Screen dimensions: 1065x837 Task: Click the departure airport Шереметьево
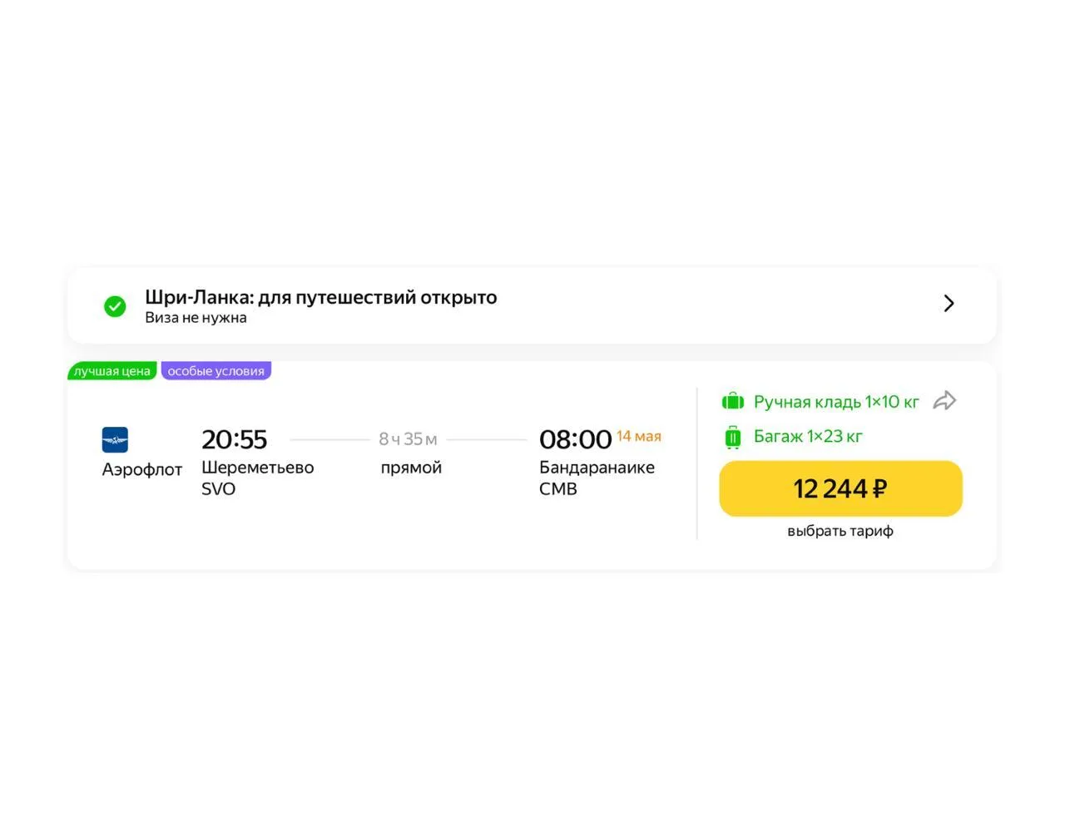[258, 468]
